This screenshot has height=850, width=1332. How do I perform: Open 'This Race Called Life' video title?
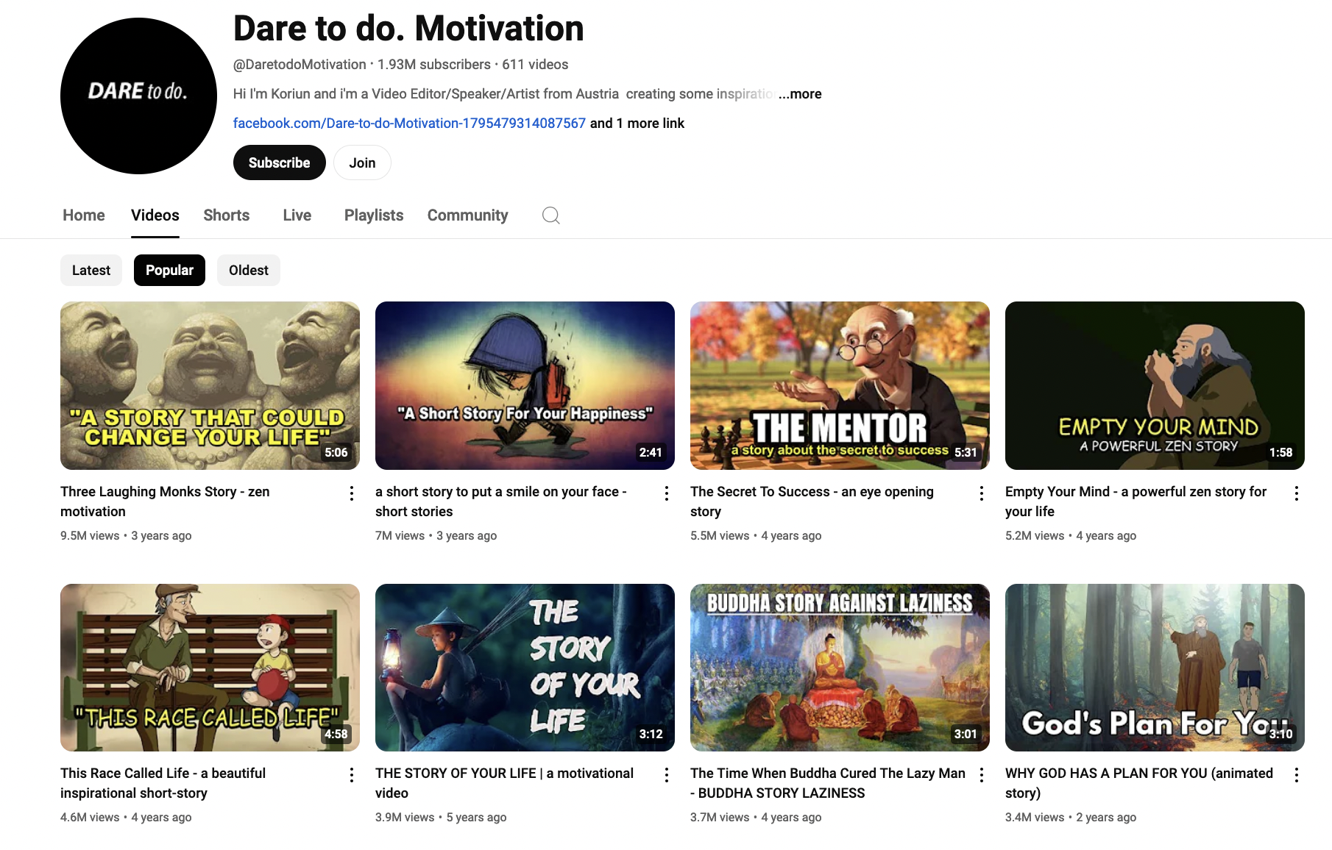[x=163, y=783]
